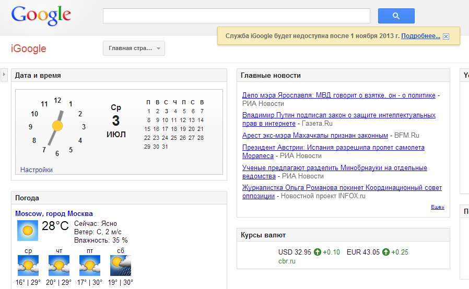This screenshot has width=469, height=289.
Task: Click the USD 32.95 rate
Action: (x=295, y=252)
